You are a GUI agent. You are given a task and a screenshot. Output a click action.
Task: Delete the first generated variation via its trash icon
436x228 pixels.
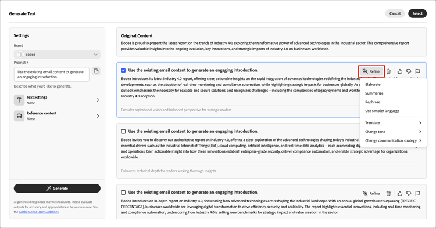(388, 71)
